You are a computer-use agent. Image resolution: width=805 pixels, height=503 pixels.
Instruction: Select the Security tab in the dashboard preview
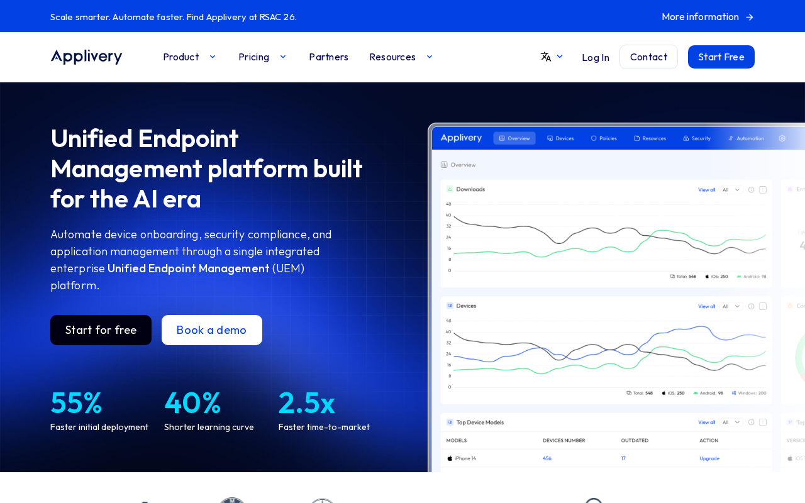697,138
